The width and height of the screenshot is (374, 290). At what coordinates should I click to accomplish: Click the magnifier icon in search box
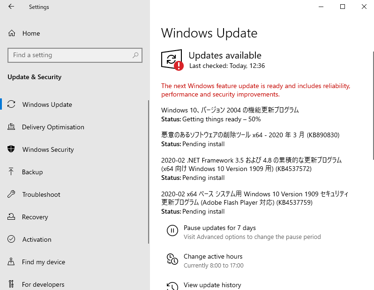click(135, 55)
